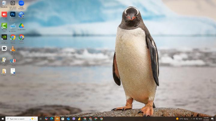The width and height of the screenshot is (216, 121).
Task: Open File Explorer from the taskbar
Action: [x=57, y=119]
